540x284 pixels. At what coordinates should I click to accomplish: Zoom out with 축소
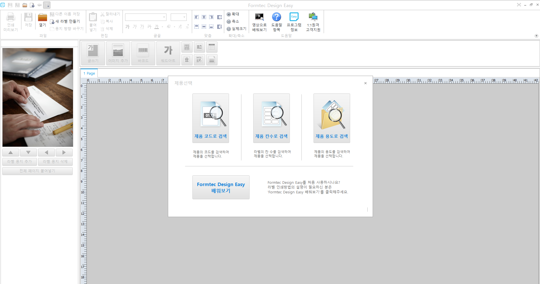233,21
